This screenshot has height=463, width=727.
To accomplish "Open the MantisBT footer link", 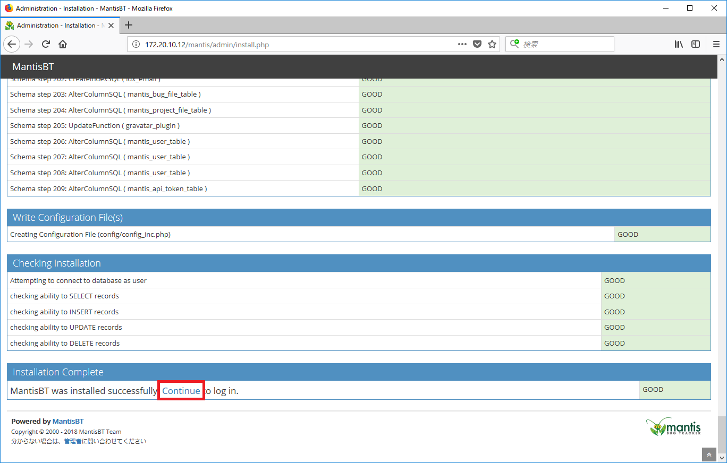I will coord(68,421).
